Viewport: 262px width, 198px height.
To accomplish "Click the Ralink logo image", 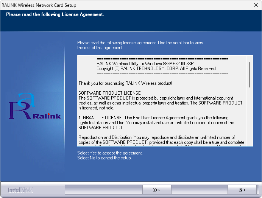I will click(x=34, y=106).
